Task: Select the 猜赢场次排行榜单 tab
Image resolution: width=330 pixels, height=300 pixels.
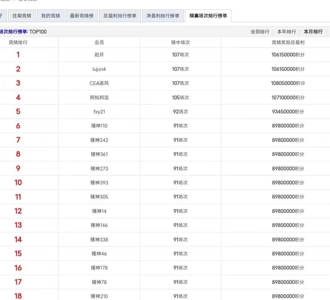Action: tap(208, 16)
